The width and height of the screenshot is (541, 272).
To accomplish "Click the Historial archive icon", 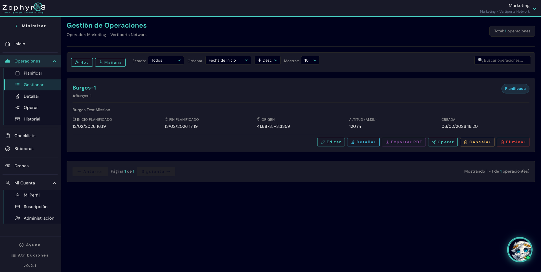I will pyautogui.click(x=17, y=119).
